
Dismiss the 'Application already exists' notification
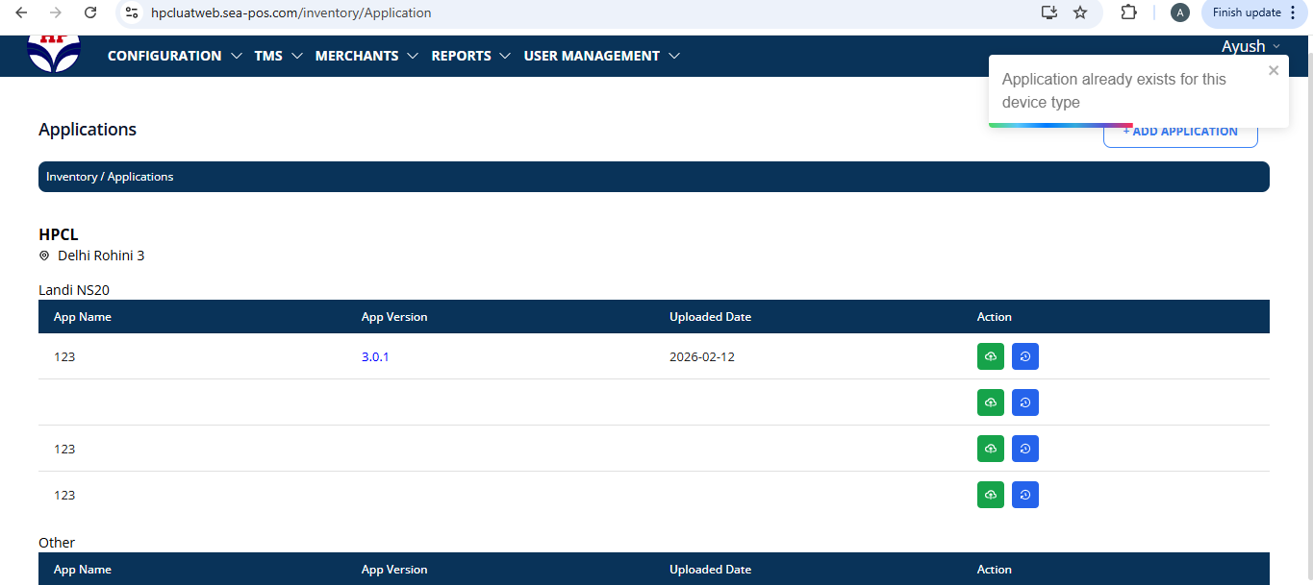pos(1274,70)
